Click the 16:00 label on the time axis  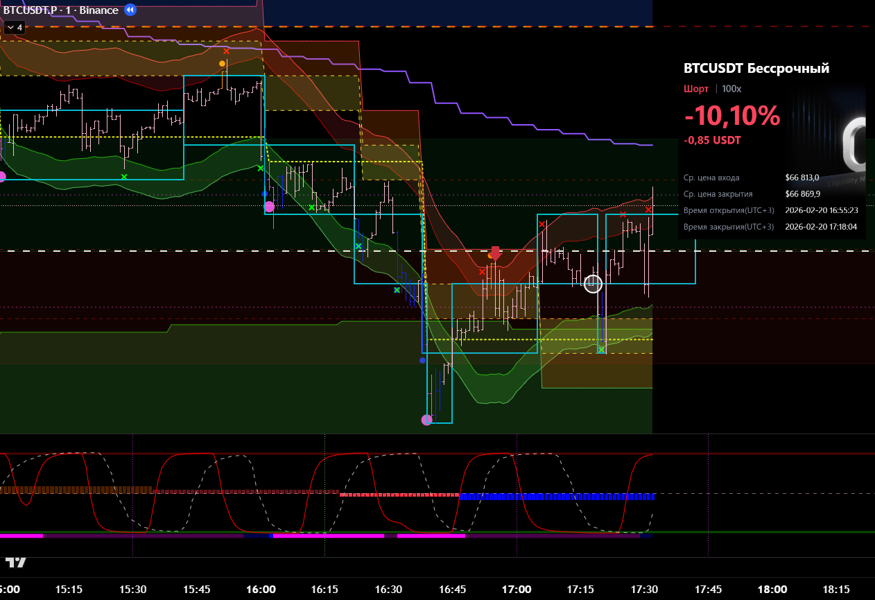pos(261,589)
